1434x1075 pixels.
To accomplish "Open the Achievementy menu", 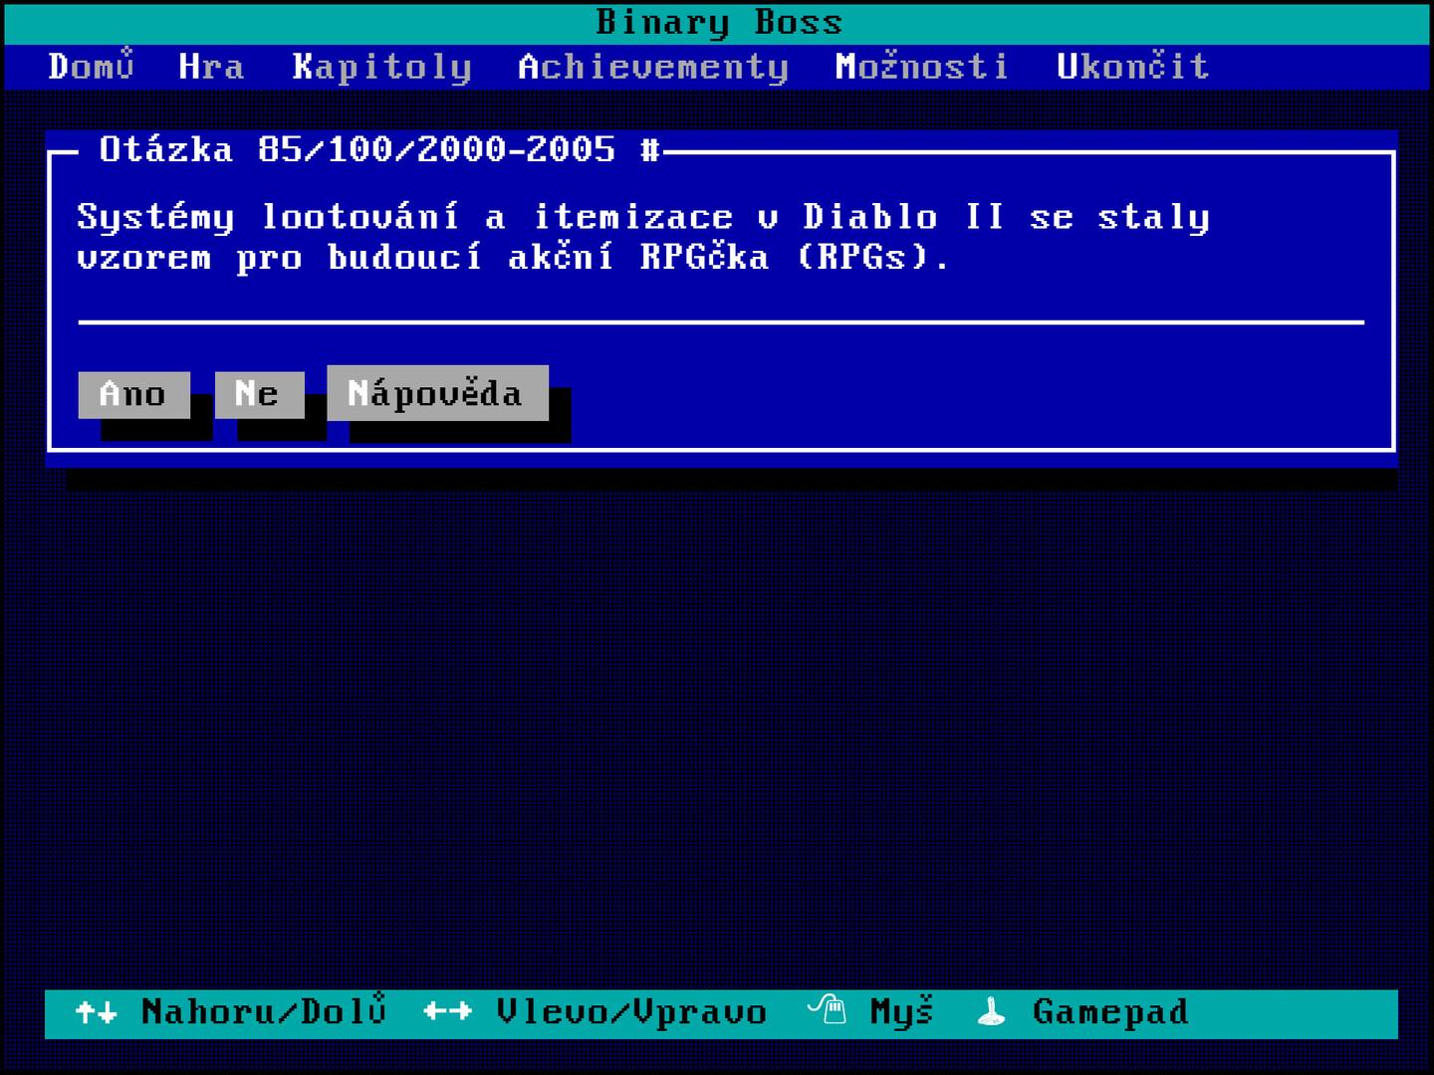I will coord(653,67).
